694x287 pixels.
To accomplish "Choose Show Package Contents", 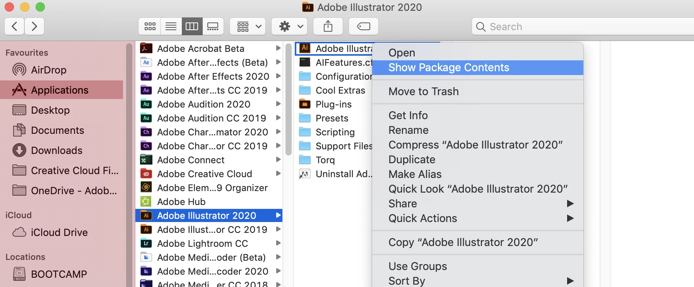I will pos(478,68).
